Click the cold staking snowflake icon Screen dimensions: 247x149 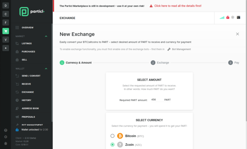233,17
